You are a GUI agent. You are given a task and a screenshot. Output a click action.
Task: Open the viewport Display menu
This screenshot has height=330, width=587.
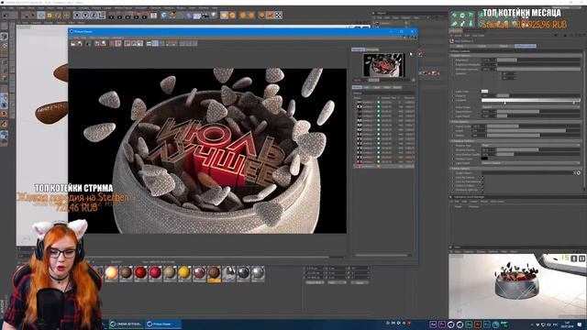click(49, 22)
